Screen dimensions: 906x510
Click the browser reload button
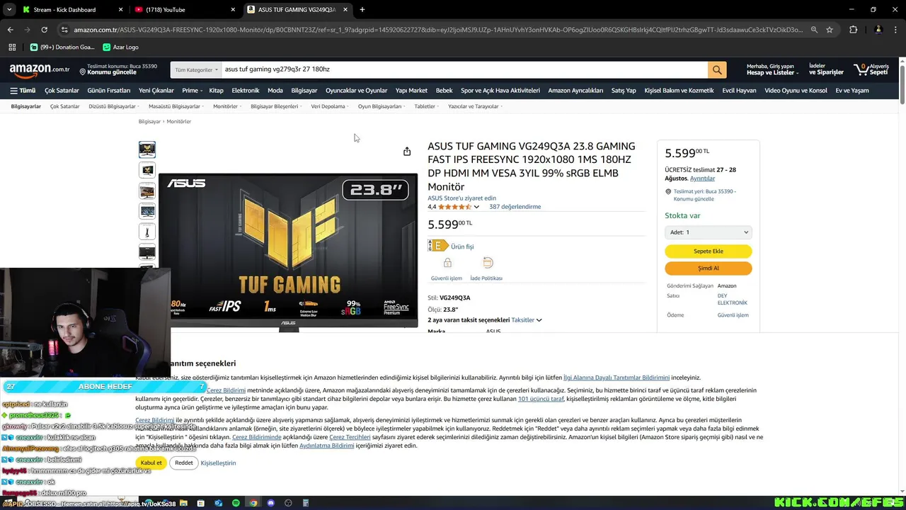coord(44,30)
